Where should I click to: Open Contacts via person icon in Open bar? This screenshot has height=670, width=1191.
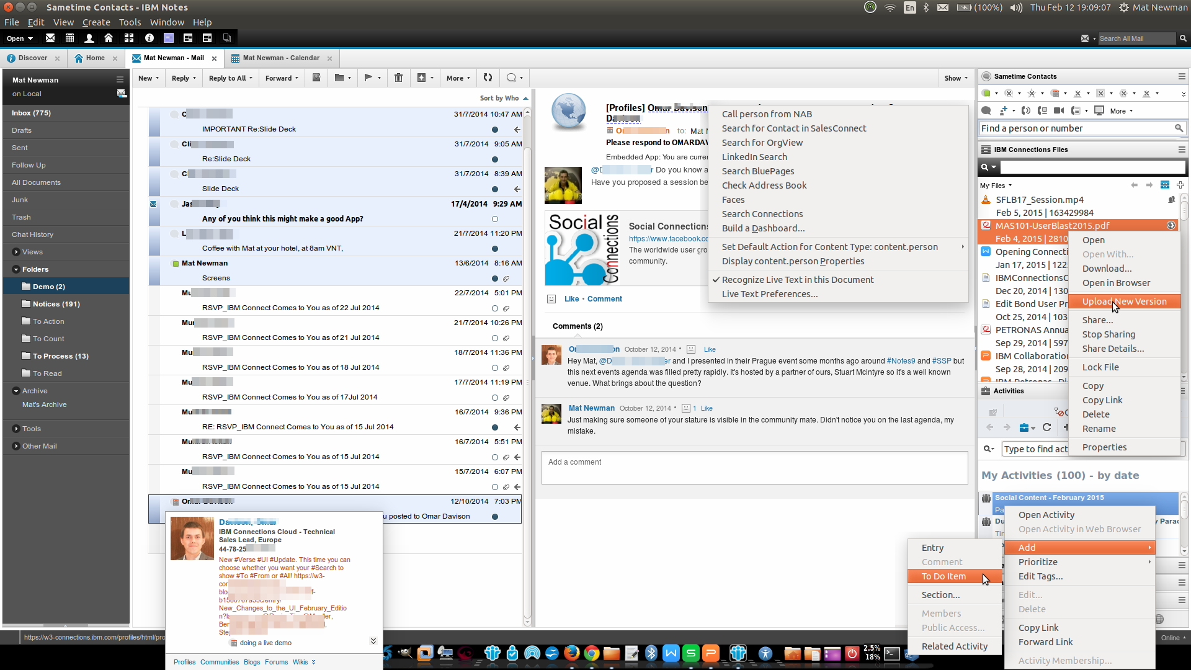coord(89,38)
